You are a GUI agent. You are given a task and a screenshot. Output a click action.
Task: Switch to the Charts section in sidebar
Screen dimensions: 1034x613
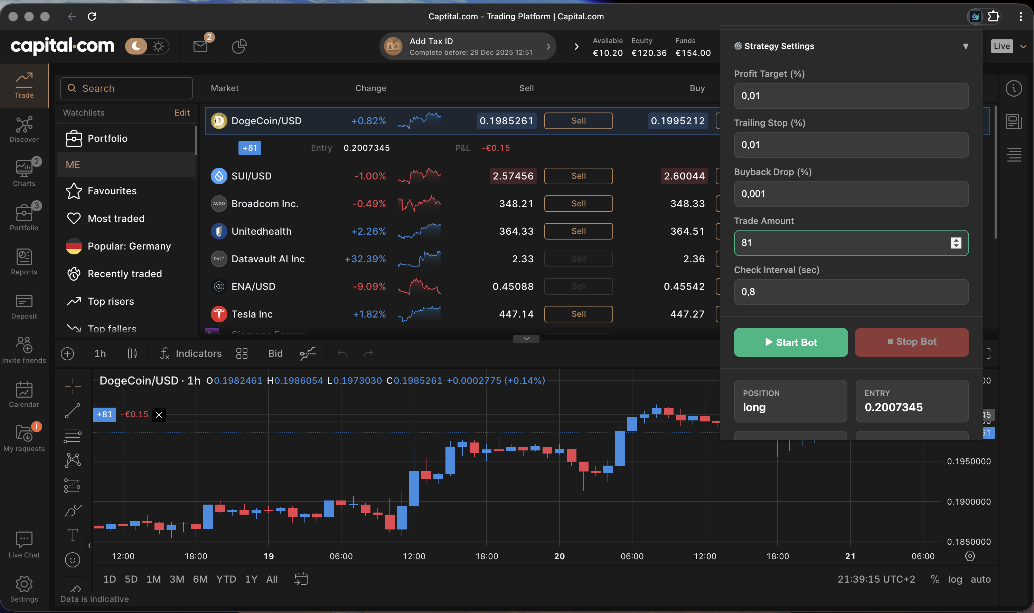23,173
